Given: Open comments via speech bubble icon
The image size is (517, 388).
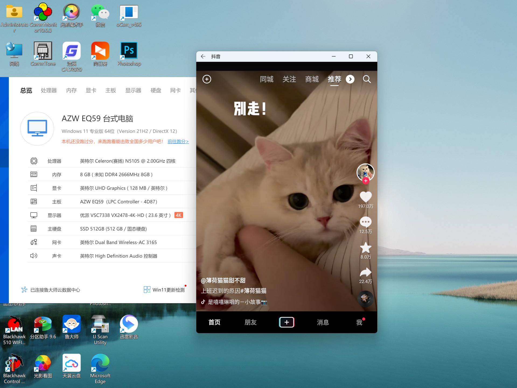Looking at the screenshot, I should pos(365,222).
